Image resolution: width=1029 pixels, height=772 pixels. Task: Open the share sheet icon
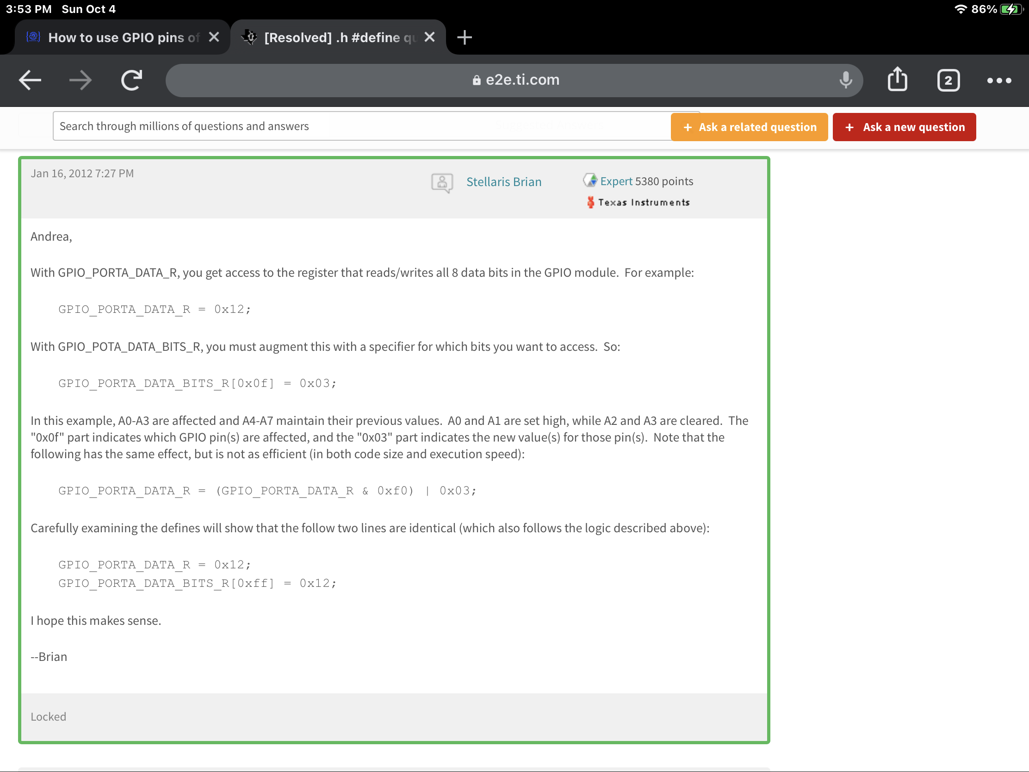click(897, 80)
